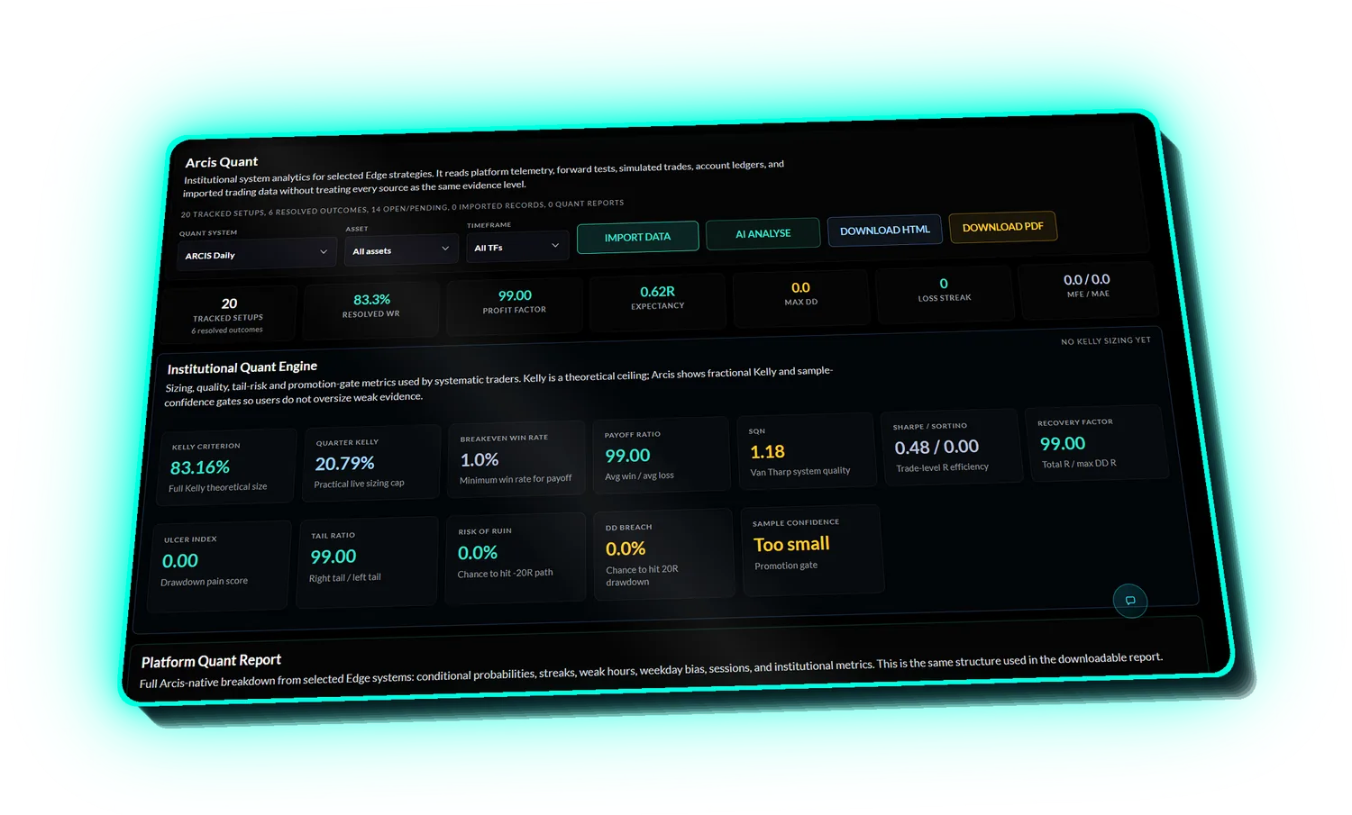
Task: Click the Kelly Criterion 83.16% value
Action: (200, 467)
